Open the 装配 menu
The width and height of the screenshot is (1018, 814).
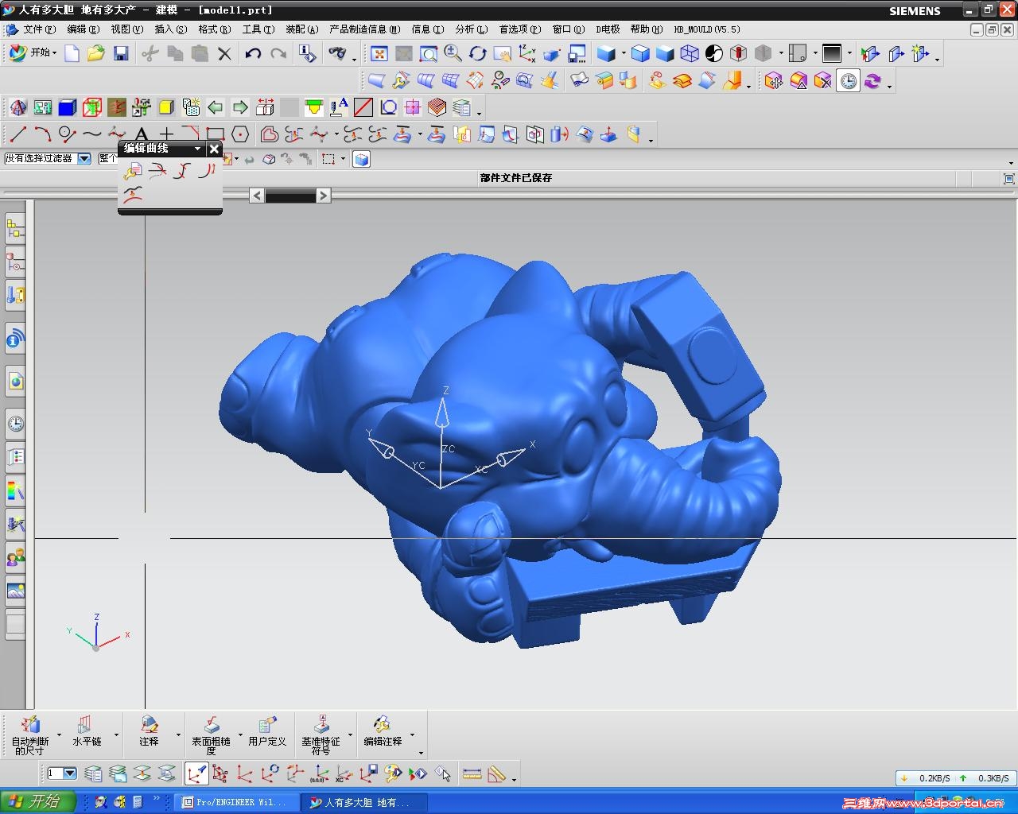(301, 29)
